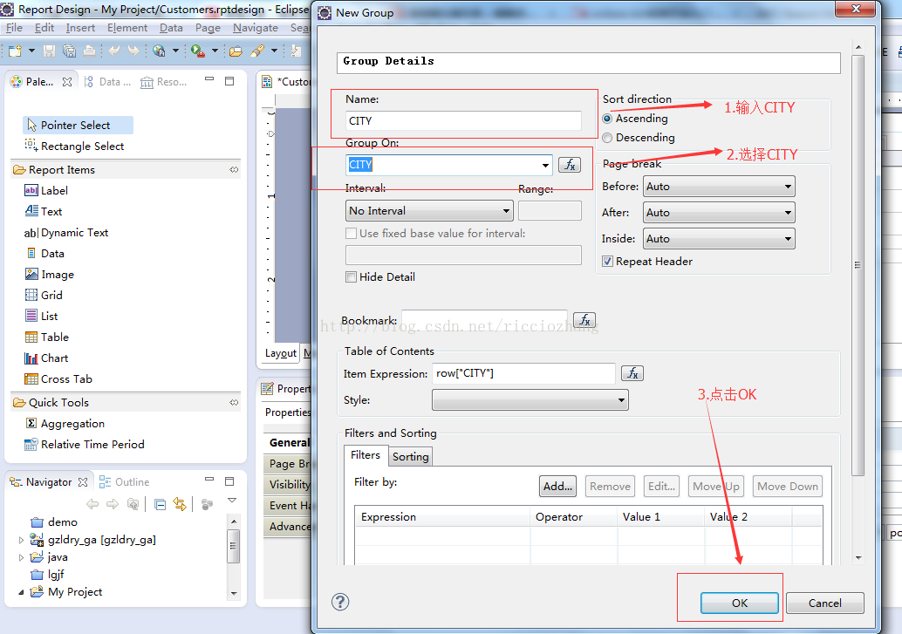Image resolution: width=902 pixels, height=634 pixels.
Task: Click OK to create the group
Action: coord(739,603)
